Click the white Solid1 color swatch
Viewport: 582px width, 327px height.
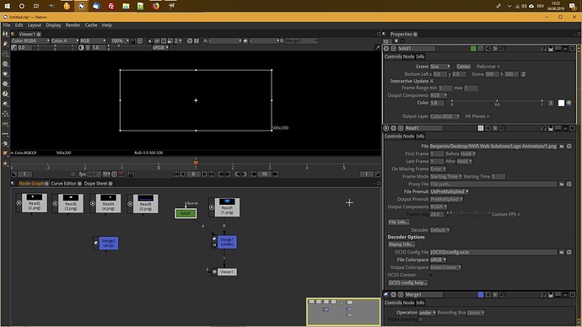pos(561,103)
